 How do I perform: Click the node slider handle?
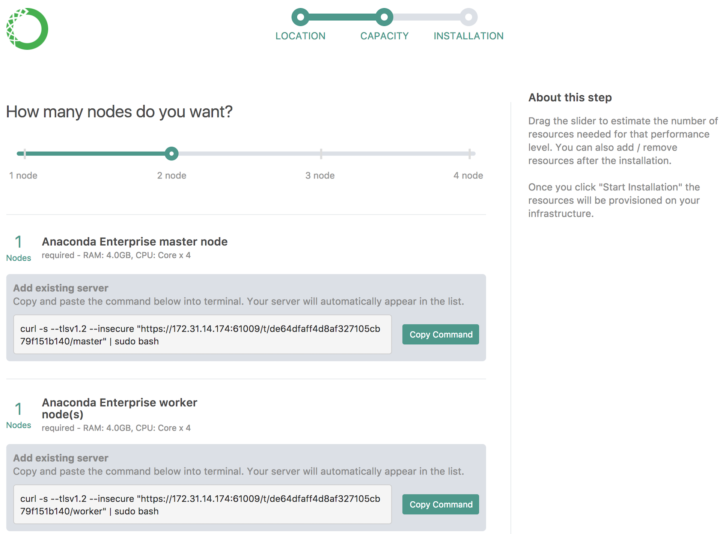click(x=172, y=153)
